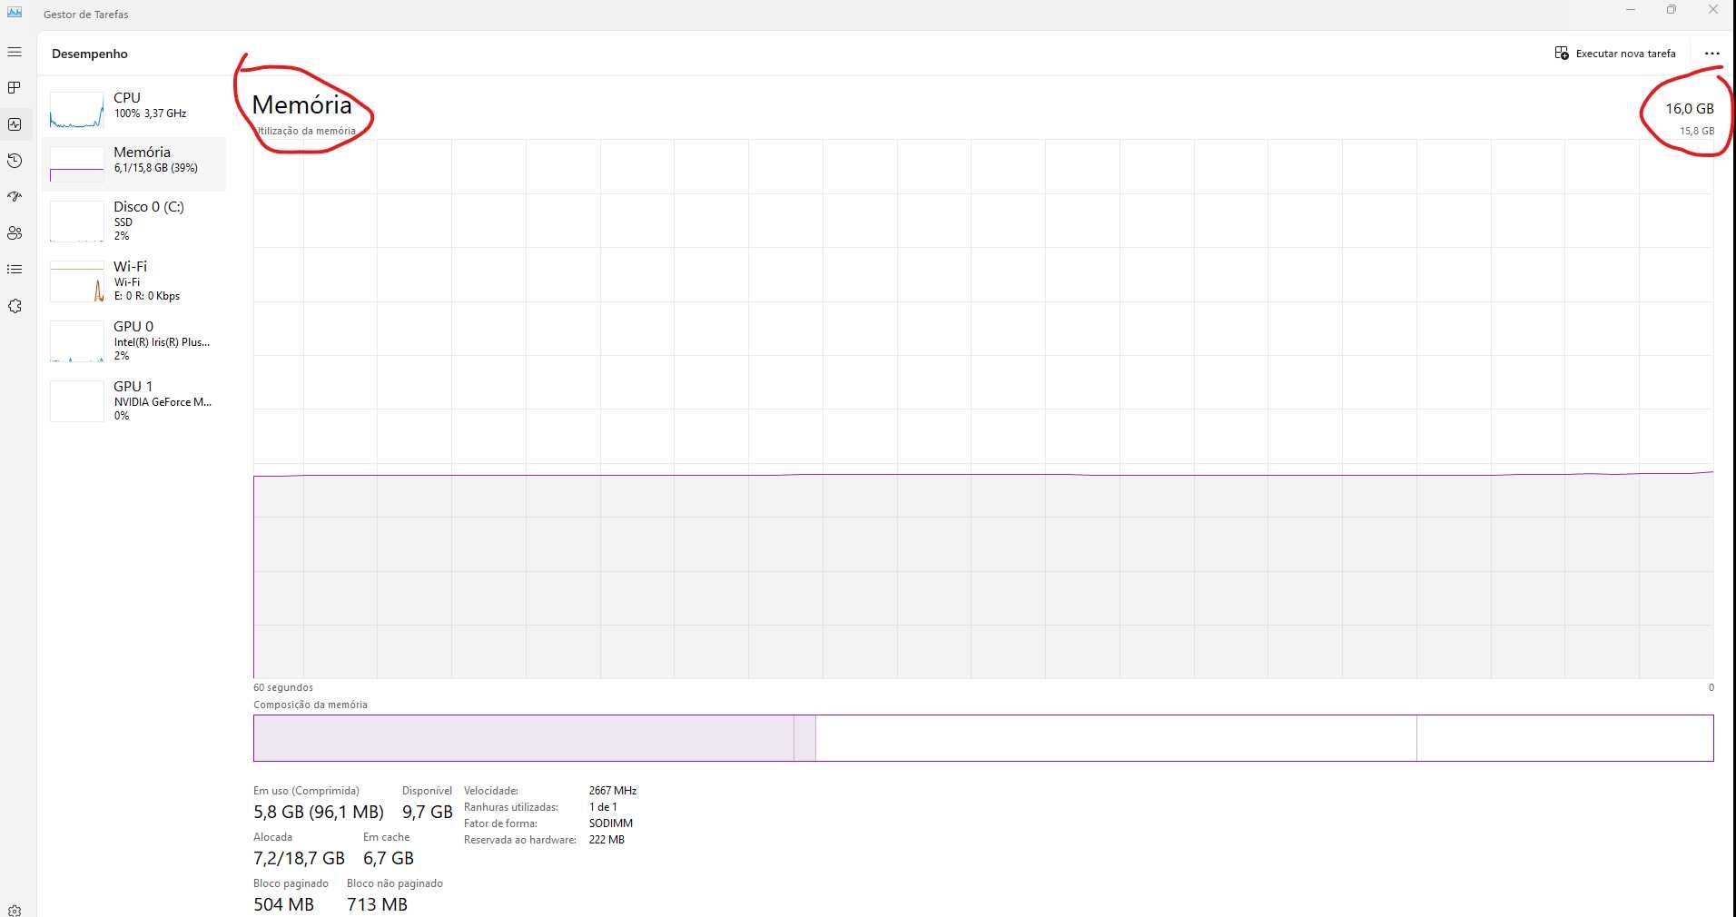Click the Desempenho page heading
This screenshot has width=1736, height=917.
click(90, 54)
